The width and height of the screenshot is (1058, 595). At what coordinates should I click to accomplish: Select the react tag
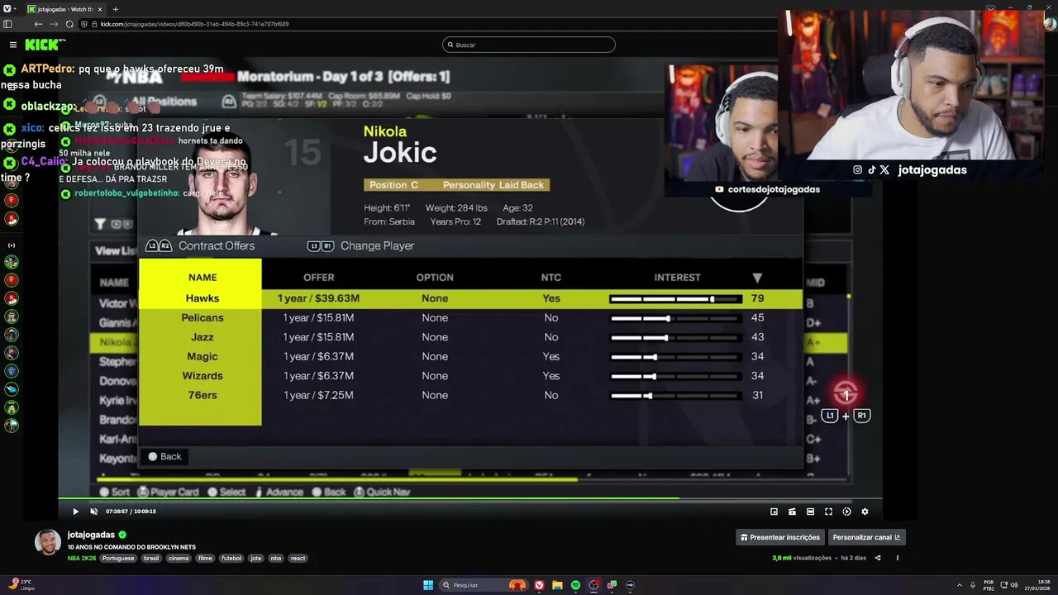click(298, 558)
